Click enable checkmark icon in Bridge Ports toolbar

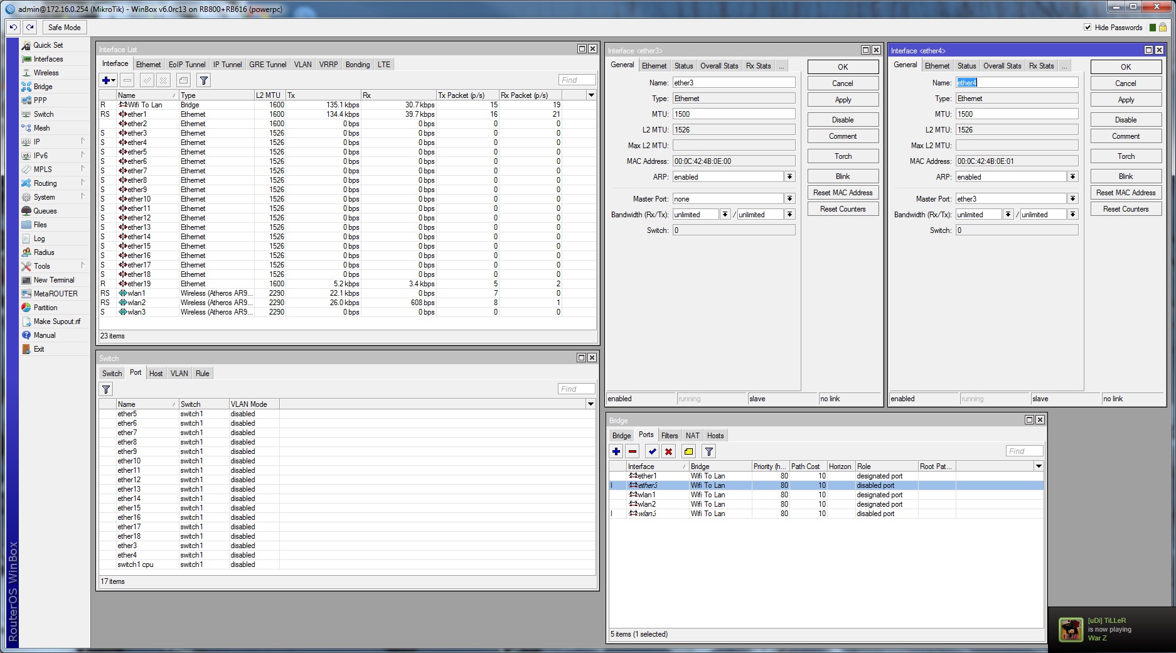(653, 451)
